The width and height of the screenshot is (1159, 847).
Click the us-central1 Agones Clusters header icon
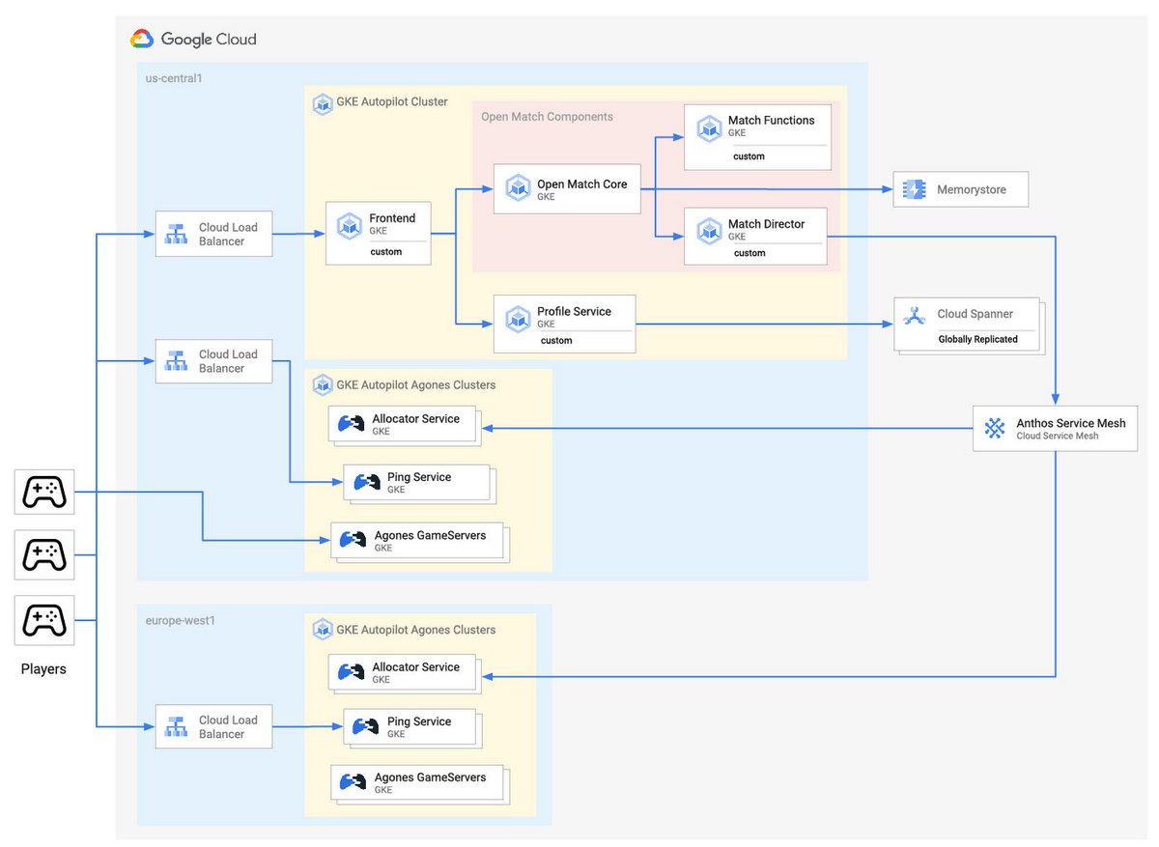(x=323, y=384)
